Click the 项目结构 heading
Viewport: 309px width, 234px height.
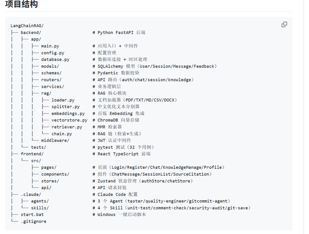[x=21, y=4]
